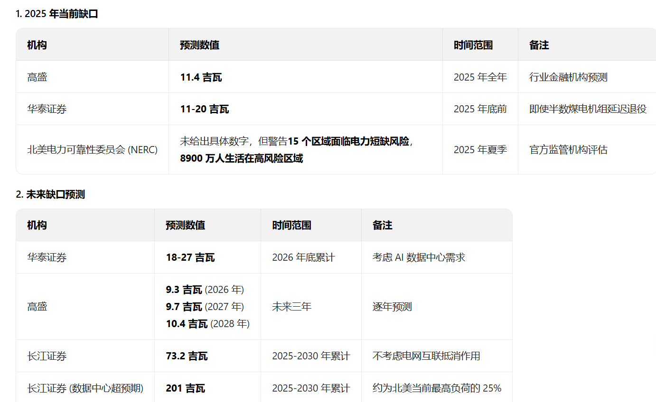Select the note "约为北美当前最高负荷的 25%"
656x402 pixels.
pos(437,388)
